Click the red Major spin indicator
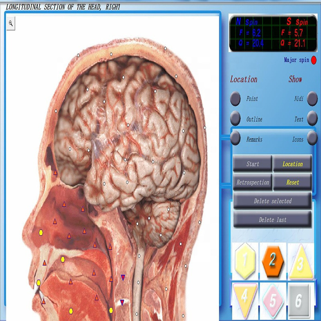Viewport: 321px width, 321px height. click(314, 60)
